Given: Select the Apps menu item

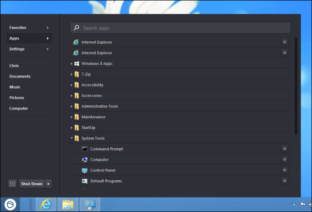Looking at the screenshot, I should point(29,38).
